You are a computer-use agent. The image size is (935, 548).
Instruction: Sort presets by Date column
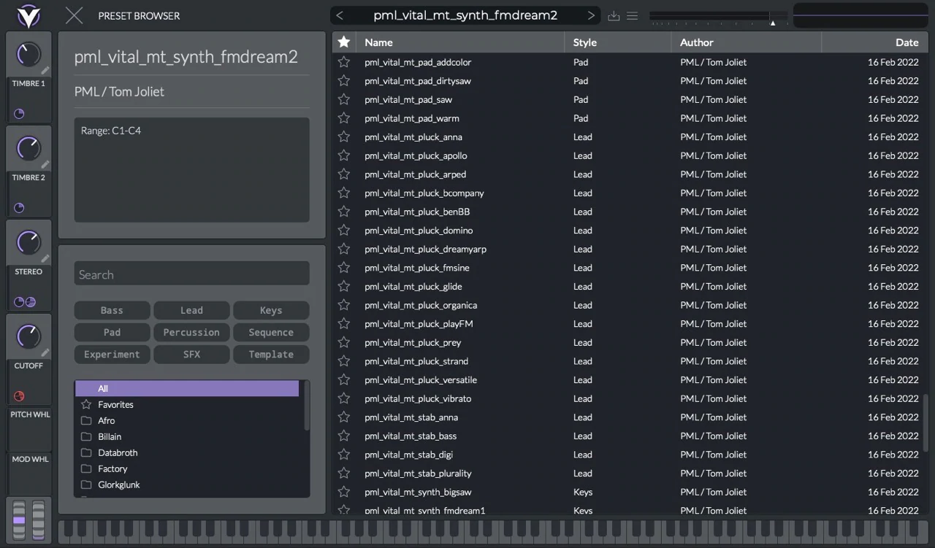coord(875,42)
